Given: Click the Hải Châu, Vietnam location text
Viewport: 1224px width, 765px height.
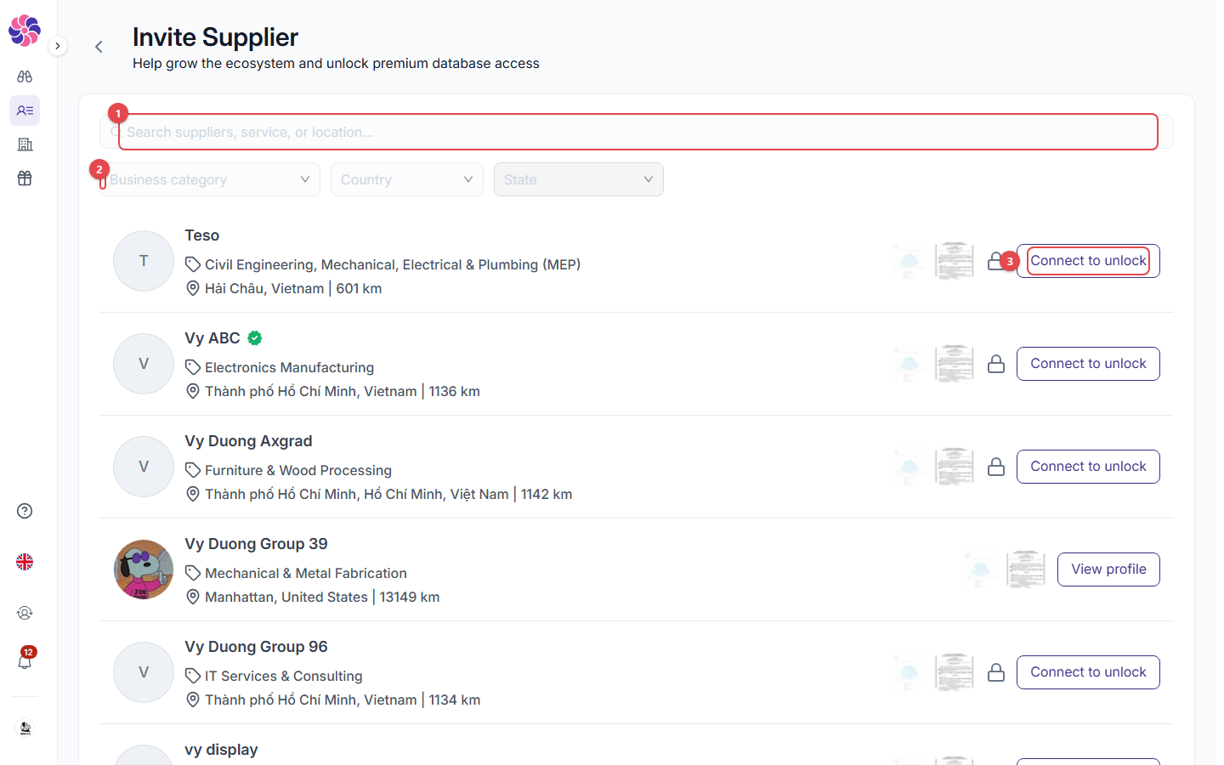Looking at the screenshot, I should click(x=264, y=288).
